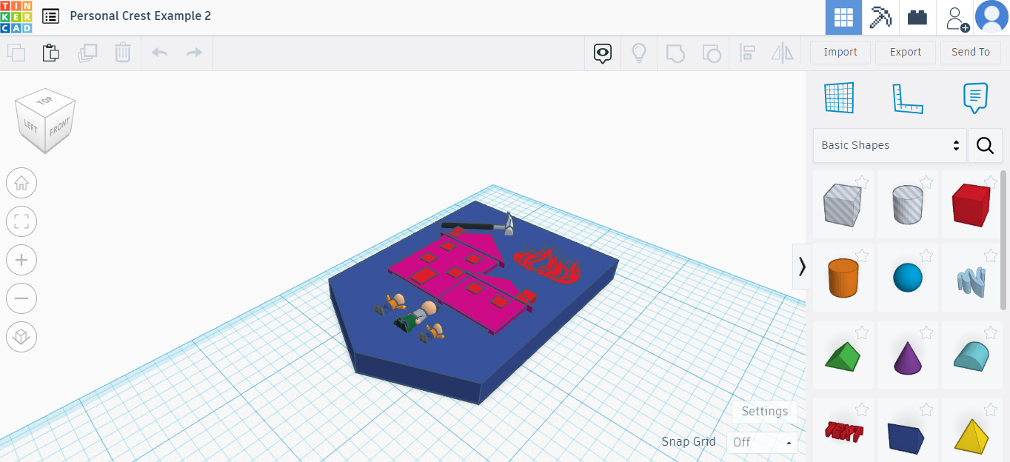Click the shape search magnifier
1010x462 pixels.
click(985, 145)
